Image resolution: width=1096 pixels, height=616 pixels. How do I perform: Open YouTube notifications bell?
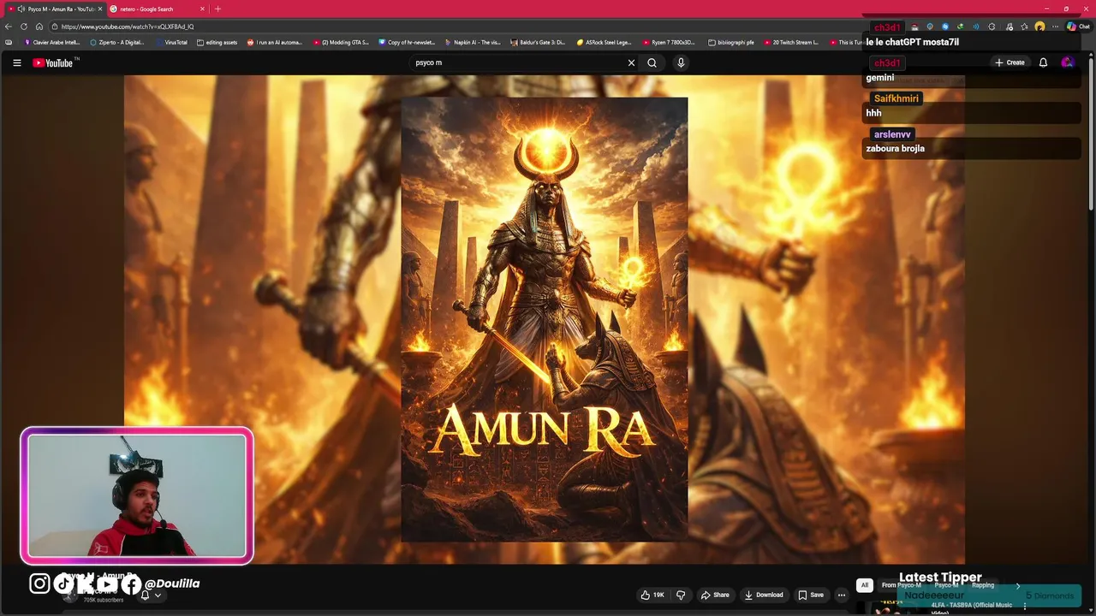(x=1043, y=62)
